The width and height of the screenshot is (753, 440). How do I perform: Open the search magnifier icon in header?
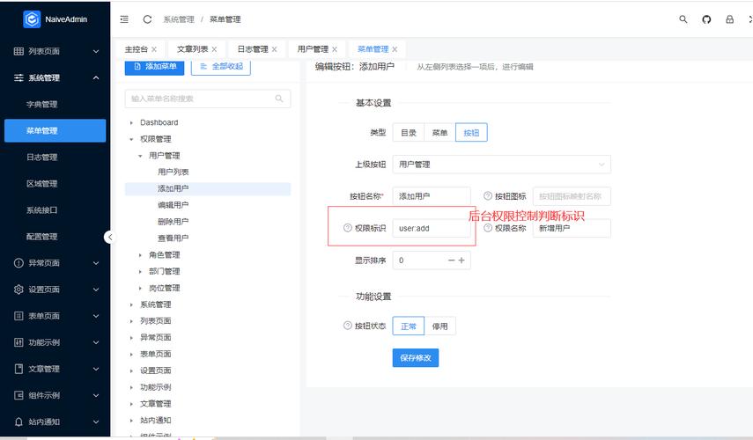click(683, 19)
